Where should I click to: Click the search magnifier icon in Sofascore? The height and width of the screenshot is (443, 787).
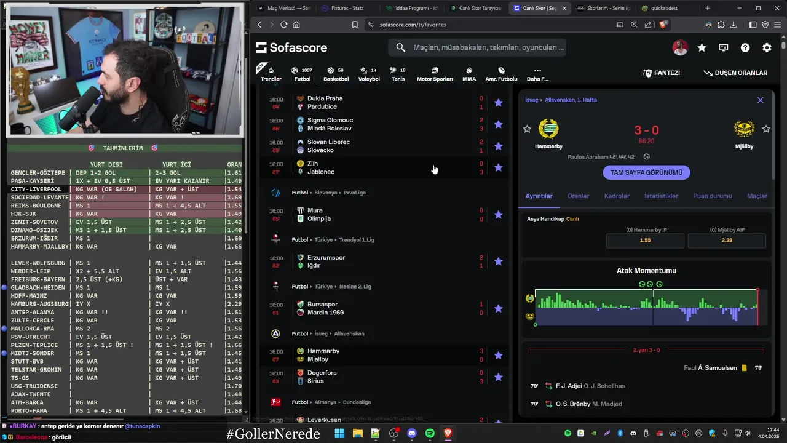tap(401, 47)
